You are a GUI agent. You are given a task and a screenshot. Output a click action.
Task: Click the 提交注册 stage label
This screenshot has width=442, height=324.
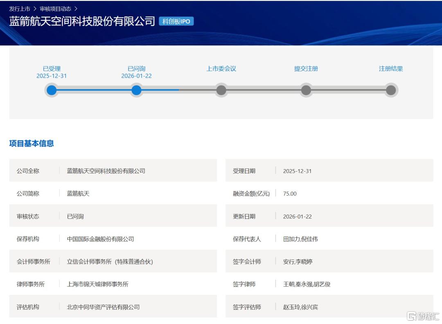tap(306, 69)
